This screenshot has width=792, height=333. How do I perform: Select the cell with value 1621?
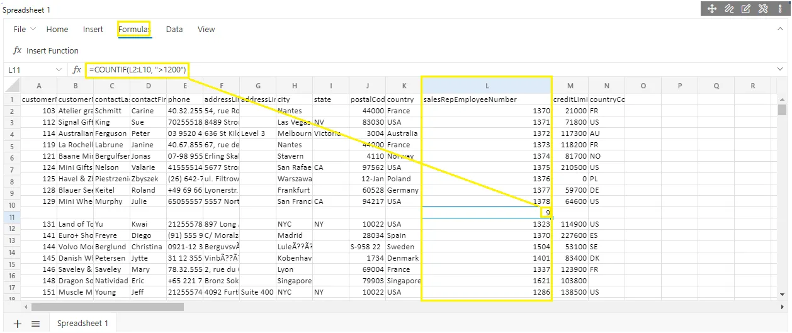coord(487,281)
